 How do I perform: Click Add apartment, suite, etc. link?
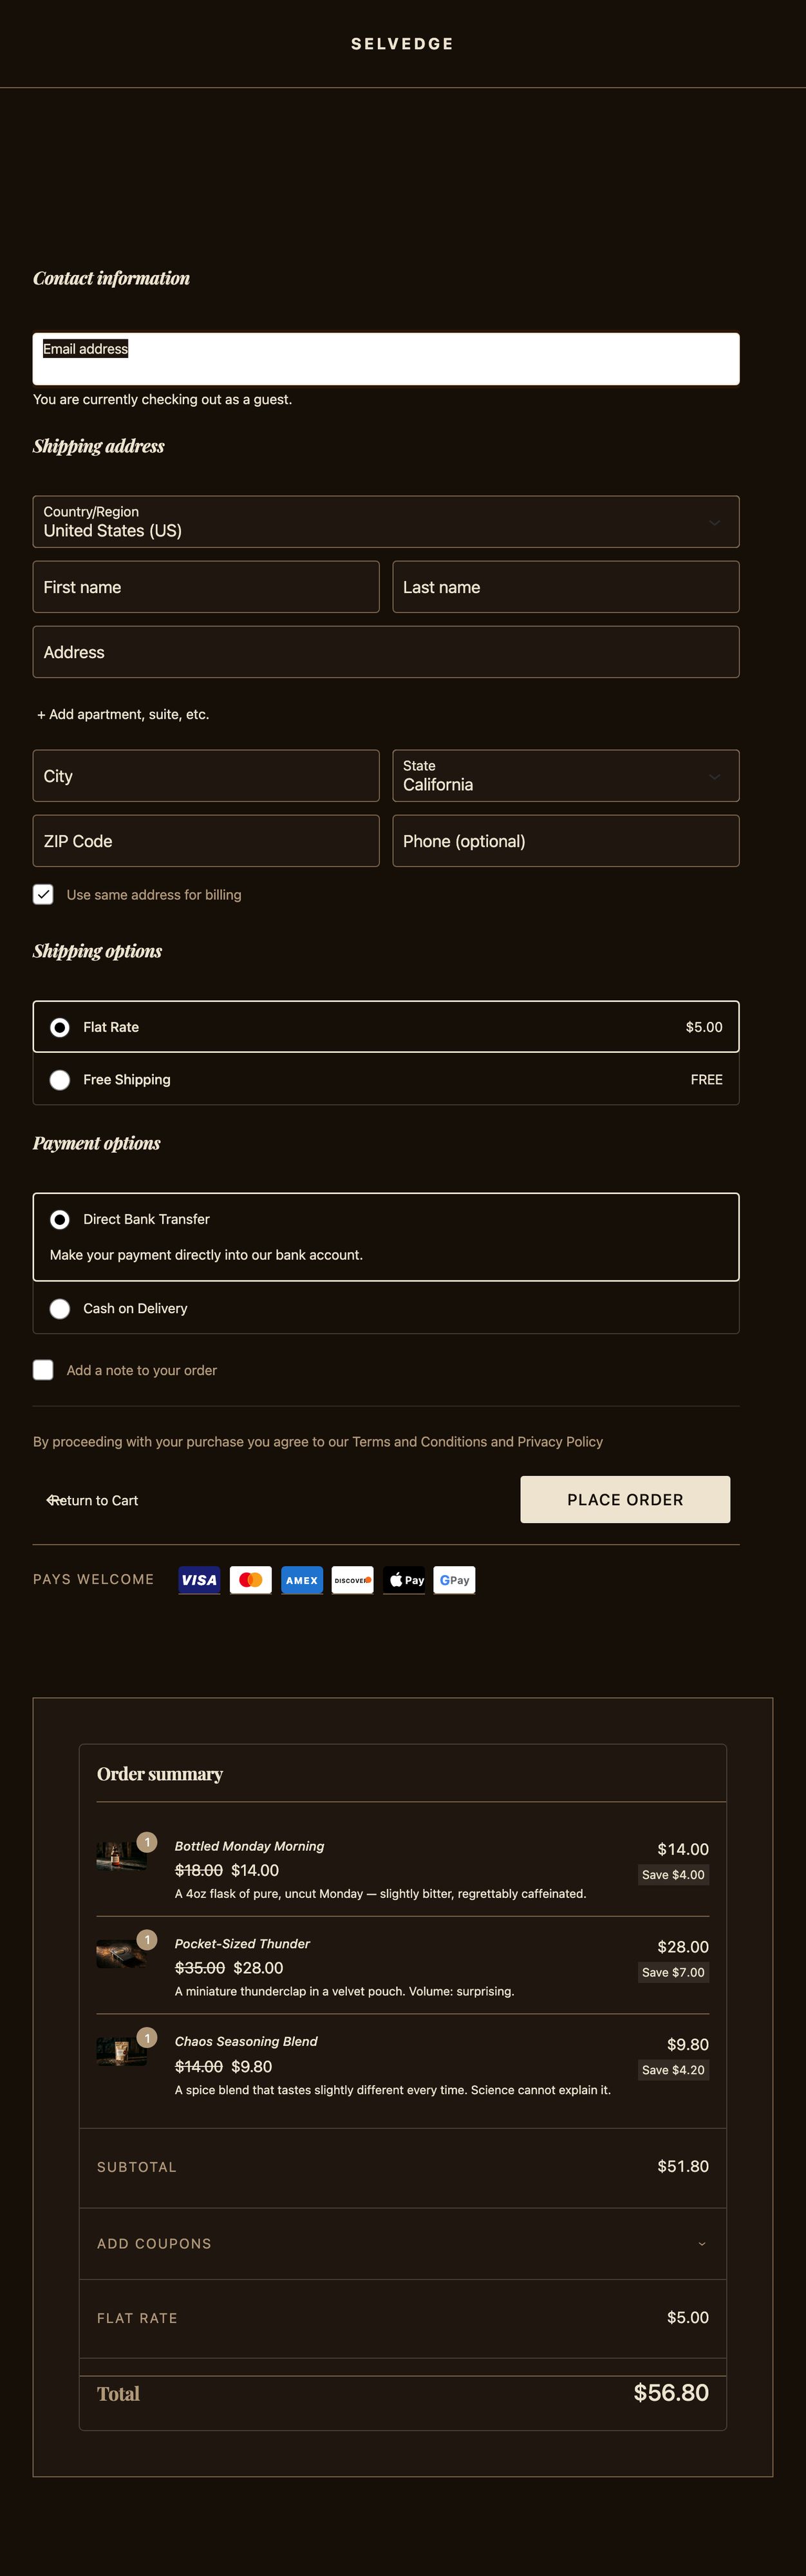click(x=123, y=714)
